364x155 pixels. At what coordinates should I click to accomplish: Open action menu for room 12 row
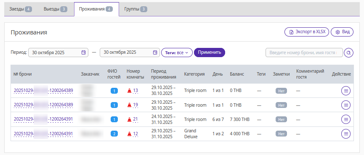346,134
